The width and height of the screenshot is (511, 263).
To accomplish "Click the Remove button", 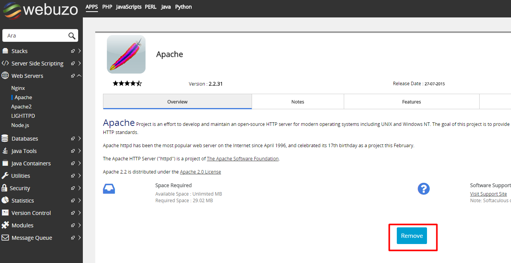I will click(412, 235).
